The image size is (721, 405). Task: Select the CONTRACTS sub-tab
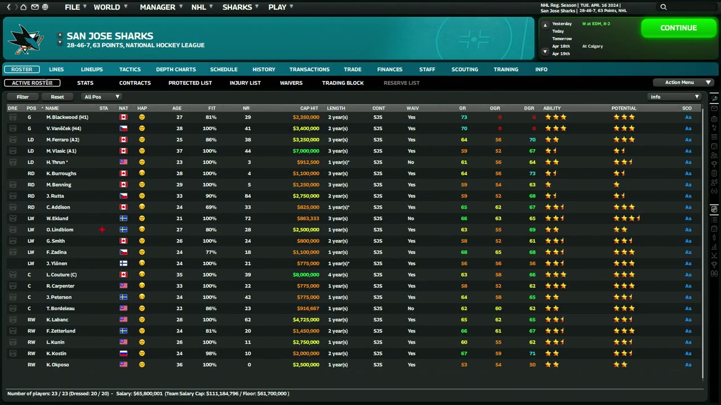point(135,83)
